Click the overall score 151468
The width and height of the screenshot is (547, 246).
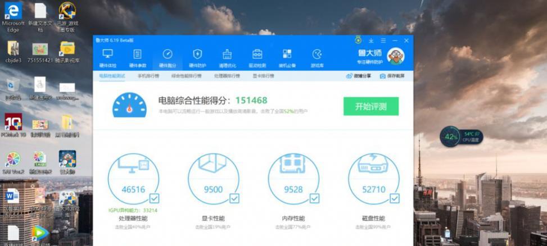(251, 101)
